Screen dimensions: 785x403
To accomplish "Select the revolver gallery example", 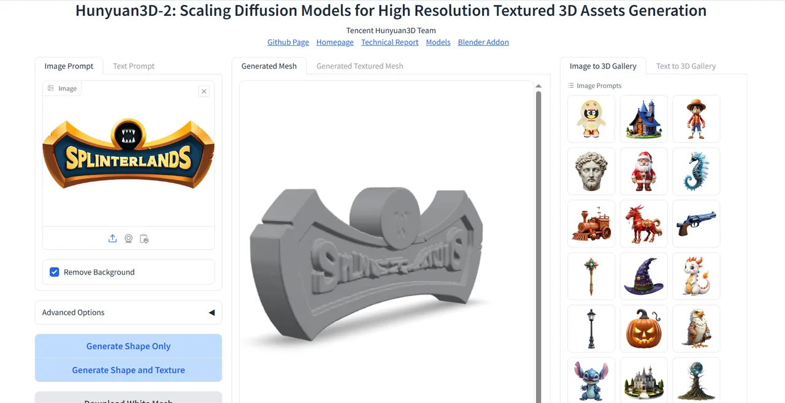I will tap(696, 224).
